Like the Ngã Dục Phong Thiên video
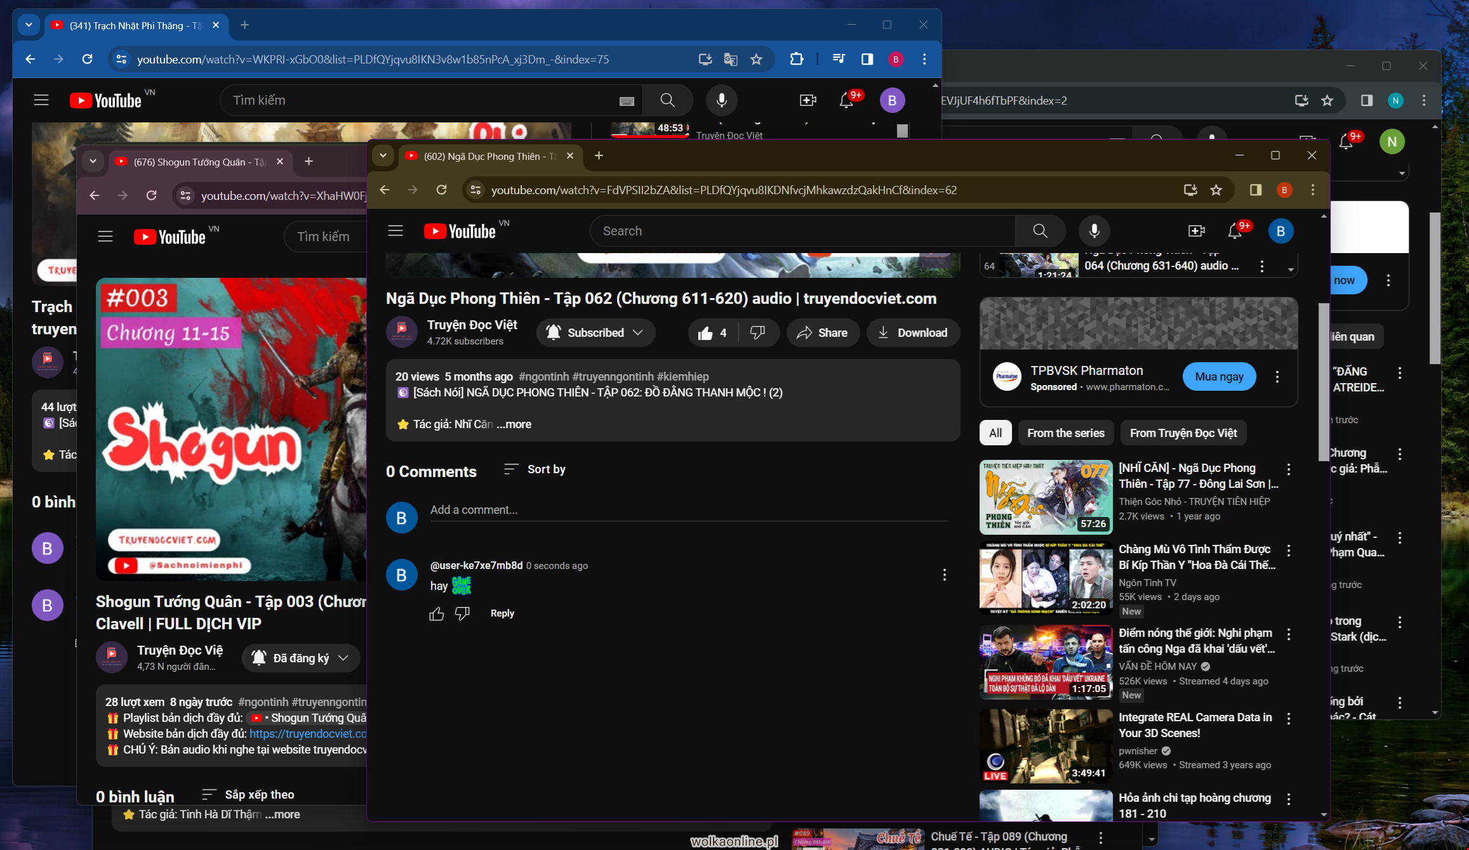The height and width of the screenshot is (850, 1469). [x=712, y=333]
